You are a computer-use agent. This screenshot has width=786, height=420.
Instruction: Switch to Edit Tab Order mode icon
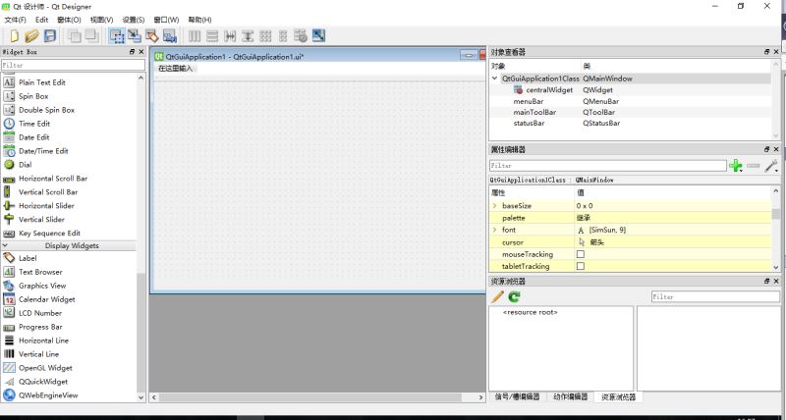tap(169, 35)
